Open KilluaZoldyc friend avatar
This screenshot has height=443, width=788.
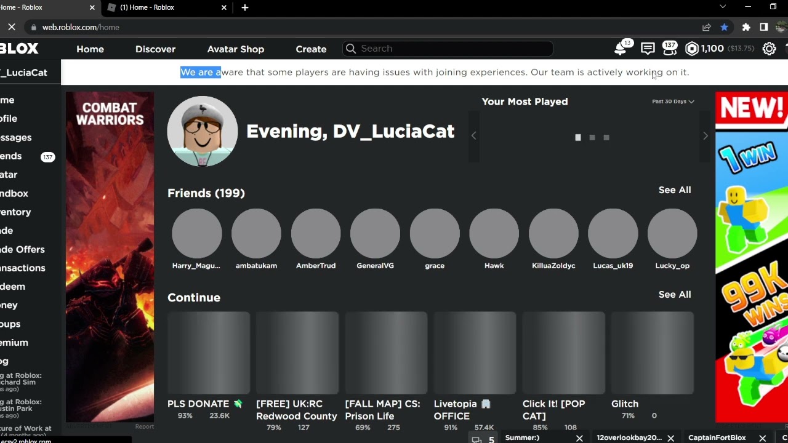point(553,233)
